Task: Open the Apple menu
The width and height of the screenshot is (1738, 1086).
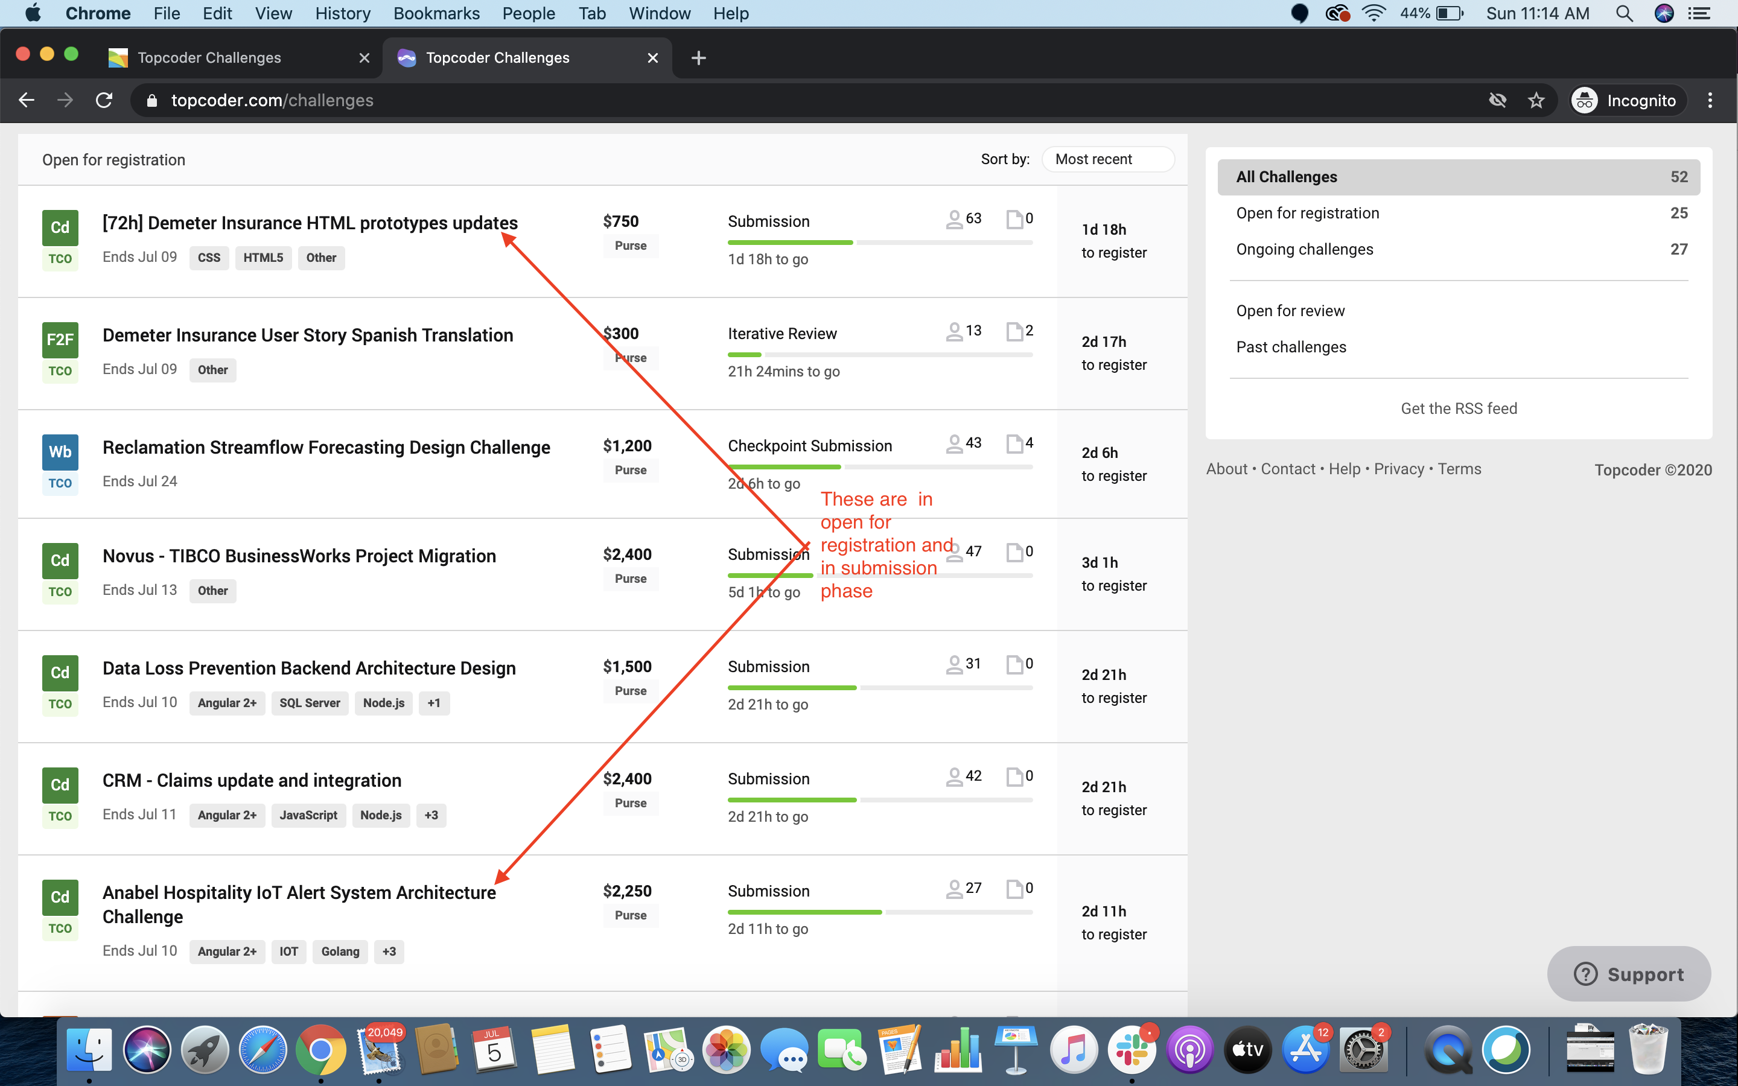Action: pos(33,13)
